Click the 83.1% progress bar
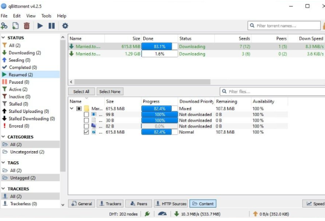Viewport: 325px width, 221px height. (159, 46)
